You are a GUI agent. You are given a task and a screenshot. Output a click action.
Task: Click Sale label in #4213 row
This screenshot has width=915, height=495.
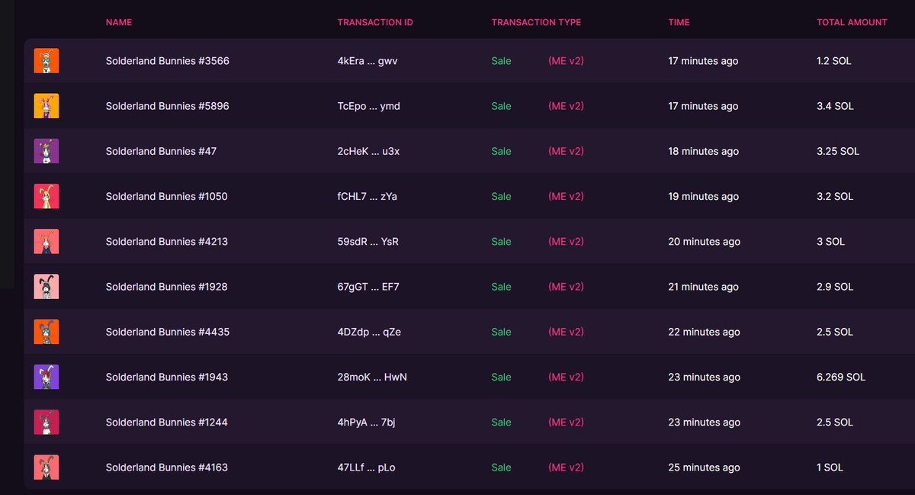pyautogui.click(x=501, y=241)
